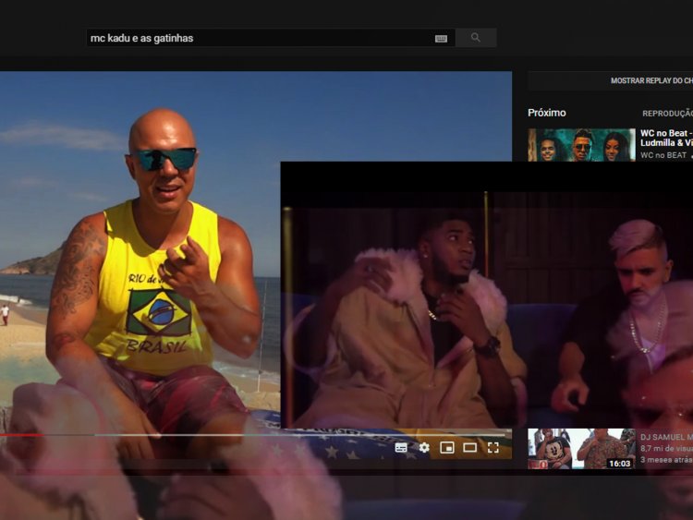This screenshot has height=520, width=693.
Task: Toggle subtitles/closed captions in the player
Action: click(401, 447)
